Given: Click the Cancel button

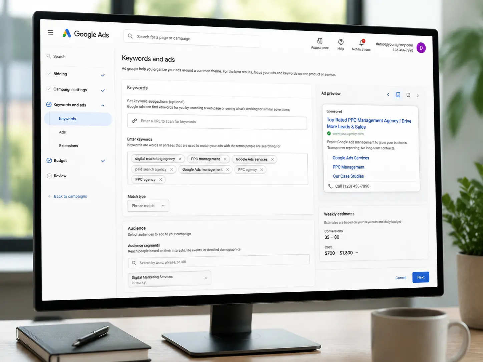Looking at the screenshot, I should point(401,278).
